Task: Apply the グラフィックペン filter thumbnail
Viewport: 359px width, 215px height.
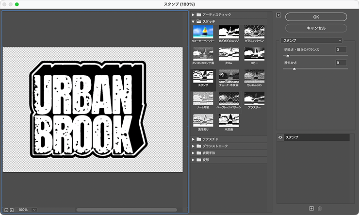Action: [x=254, y=32]
